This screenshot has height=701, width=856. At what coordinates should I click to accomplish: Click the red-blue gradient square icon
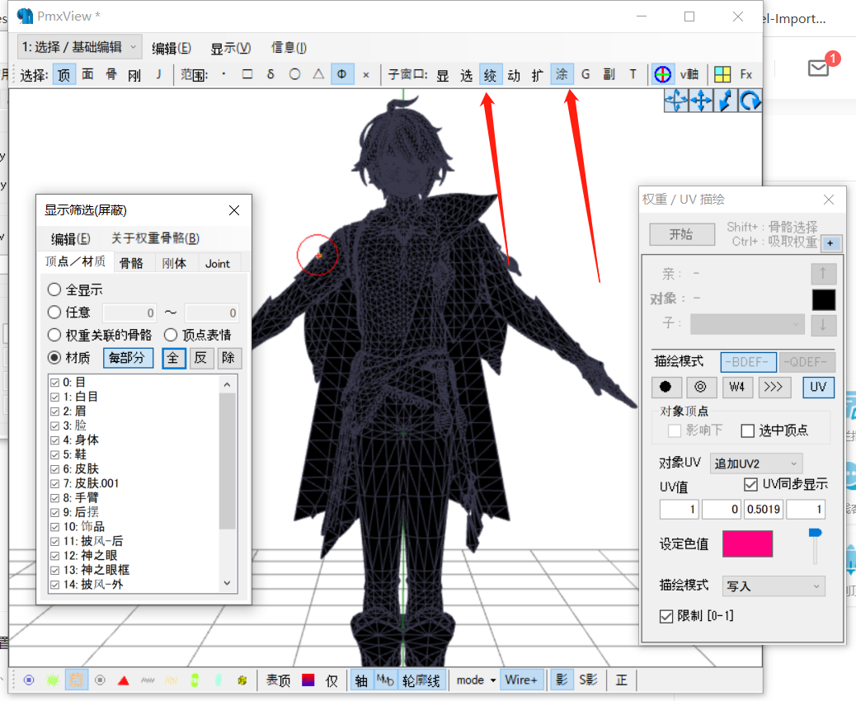tap(308, 680)
